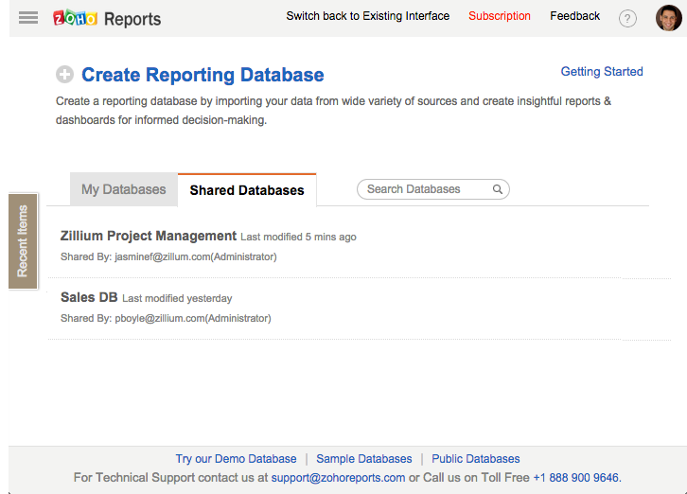Open the Zillium Project Management database

[149, 236]
